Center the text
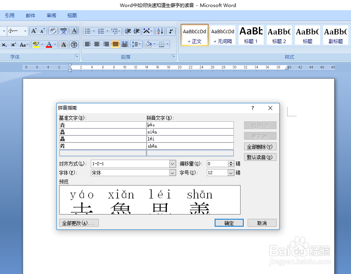Screen dimensions: 351x274 (x=97, y=44)
